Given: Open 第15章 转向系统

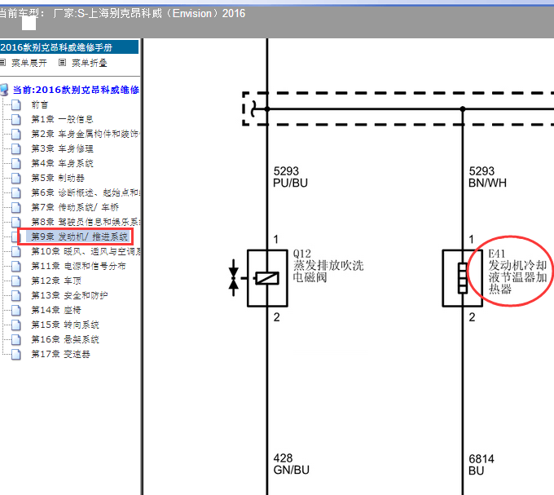Looking at the screenshot, I should pyautogui.click(x=65, y=325).
